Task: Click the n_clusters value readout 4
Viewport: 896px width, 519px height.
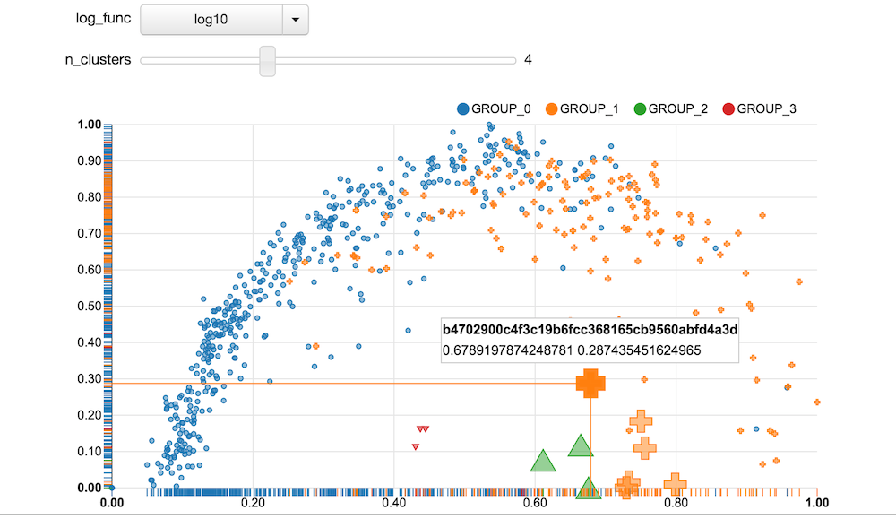Action: (x=529, y=60)
